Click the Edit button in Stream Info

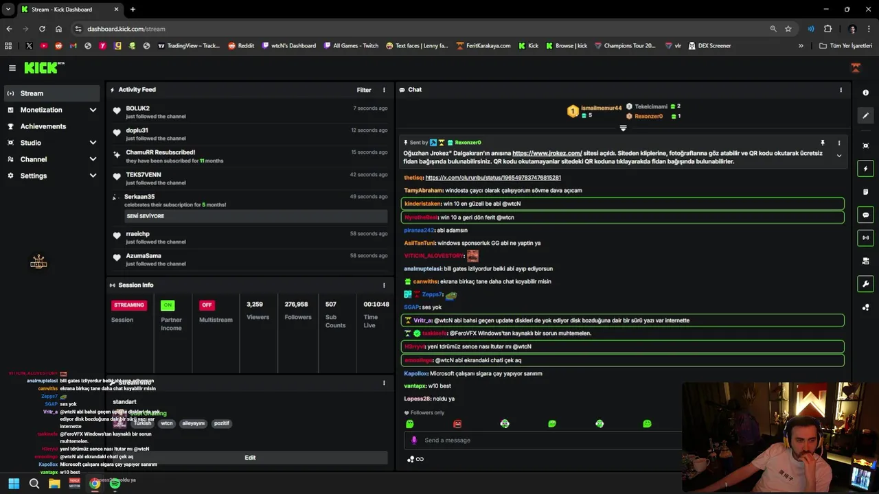(x=250, y=458)
